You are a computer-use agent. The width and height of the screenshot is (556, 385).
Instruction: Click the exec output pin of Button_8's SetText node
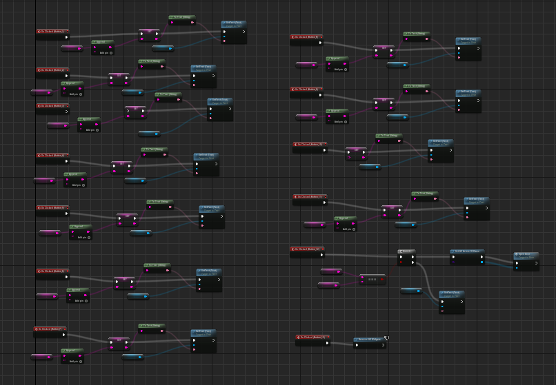(x=478, y=48)
